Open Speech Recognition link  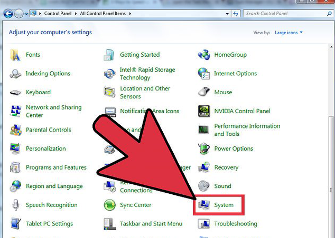51,205
